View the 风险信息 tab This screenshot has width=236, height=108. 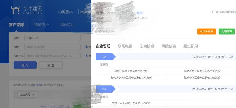coord(169,46)
